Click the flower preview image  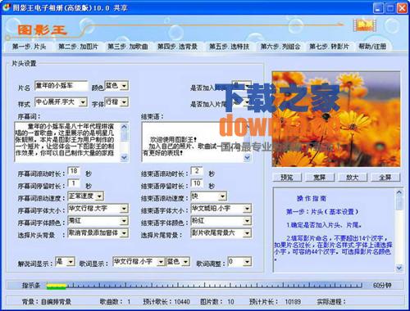336,119
